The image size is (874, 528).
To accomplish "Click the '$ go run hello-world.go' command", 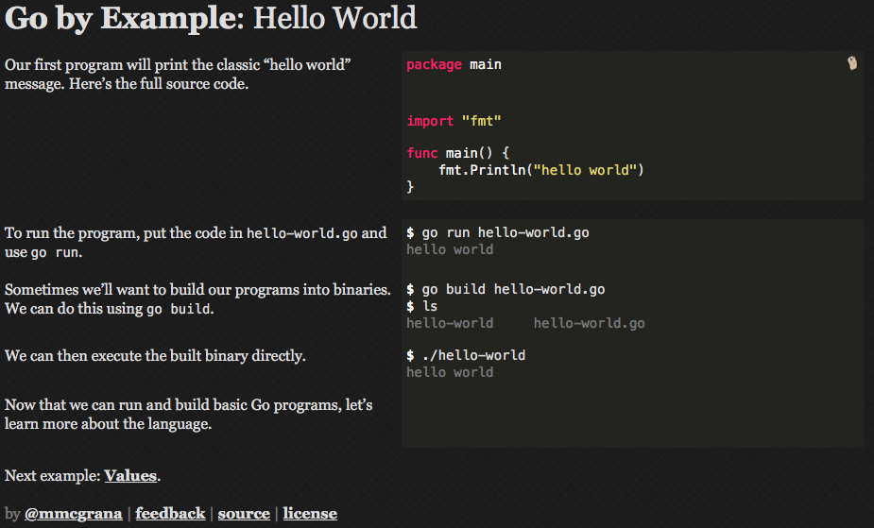I will pos(497,232).
